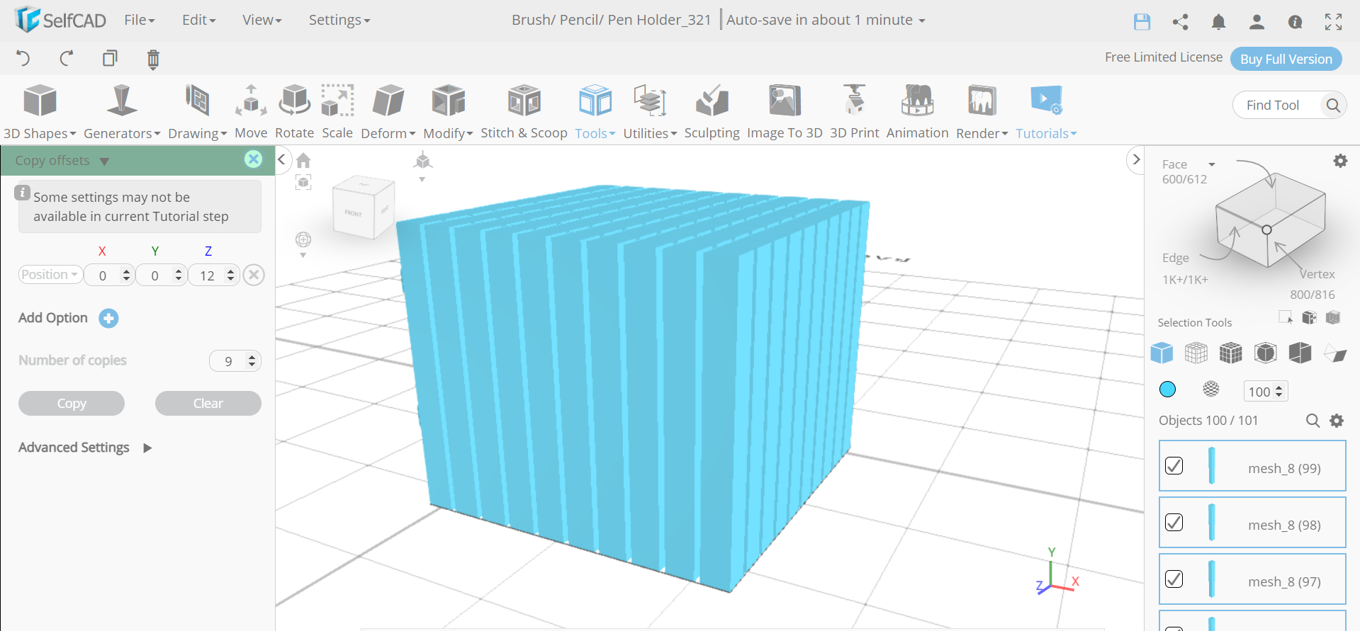Image resolution: width=1360 pixels, height=631 pixels.
Task: Toggle wireframe selection mode icon
Action: coord(1196,352)
